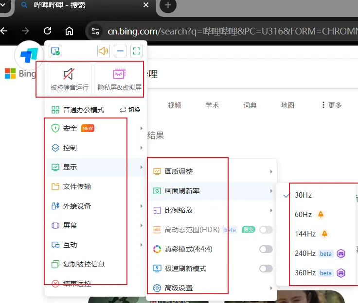
Task: Click the 显示 monitor icon
Action: tap(55, 168)
